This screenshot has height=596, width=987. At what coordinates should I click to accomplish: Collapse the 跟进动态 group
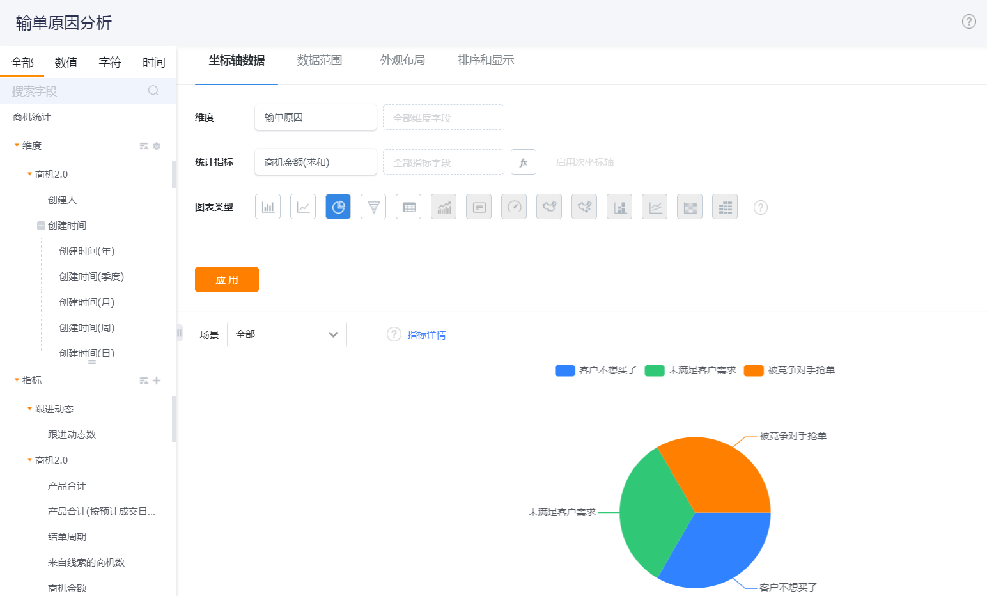tap(29, 409)
